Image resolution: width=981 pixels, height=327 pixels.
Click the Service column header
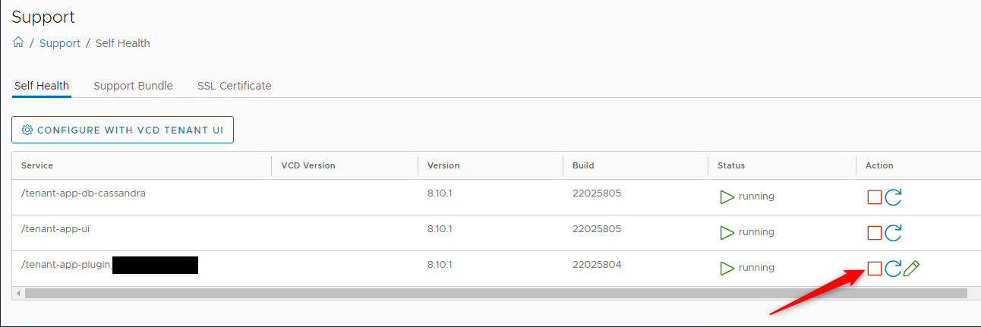(x=37, y=165)
